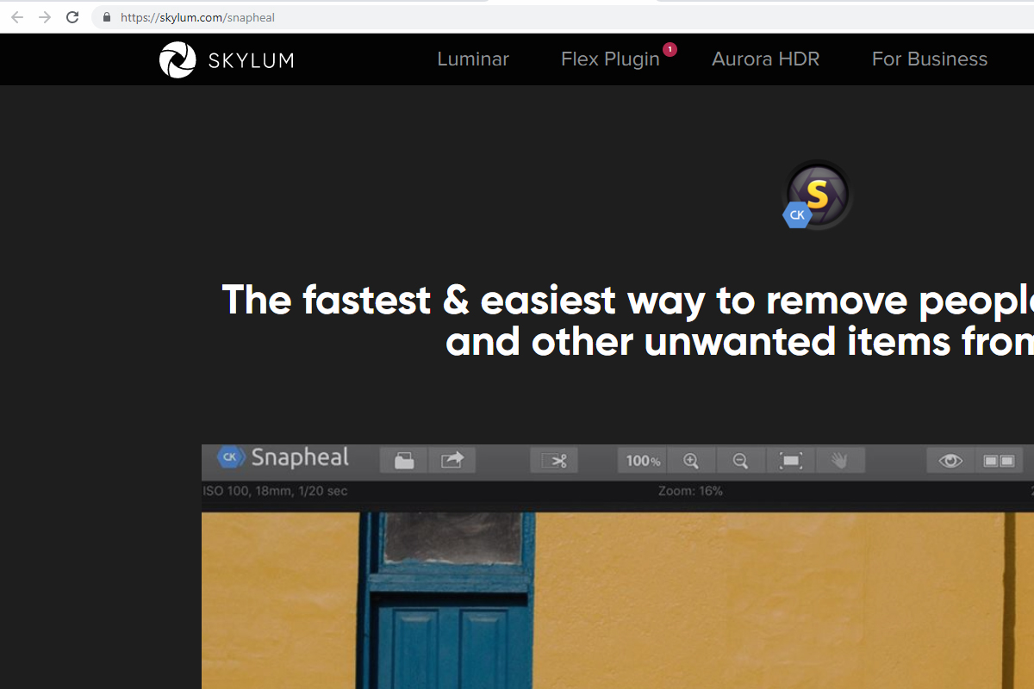This screenshot has width=1034, height=689.
Task: Open the Aurora HDR menu item
Action: [x=766, y=59]
